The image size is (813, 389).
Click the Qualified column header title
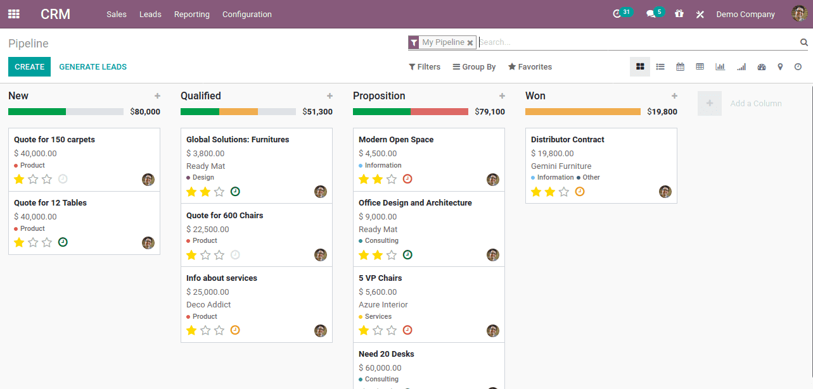pyautogui.click(x=201, y=96)
